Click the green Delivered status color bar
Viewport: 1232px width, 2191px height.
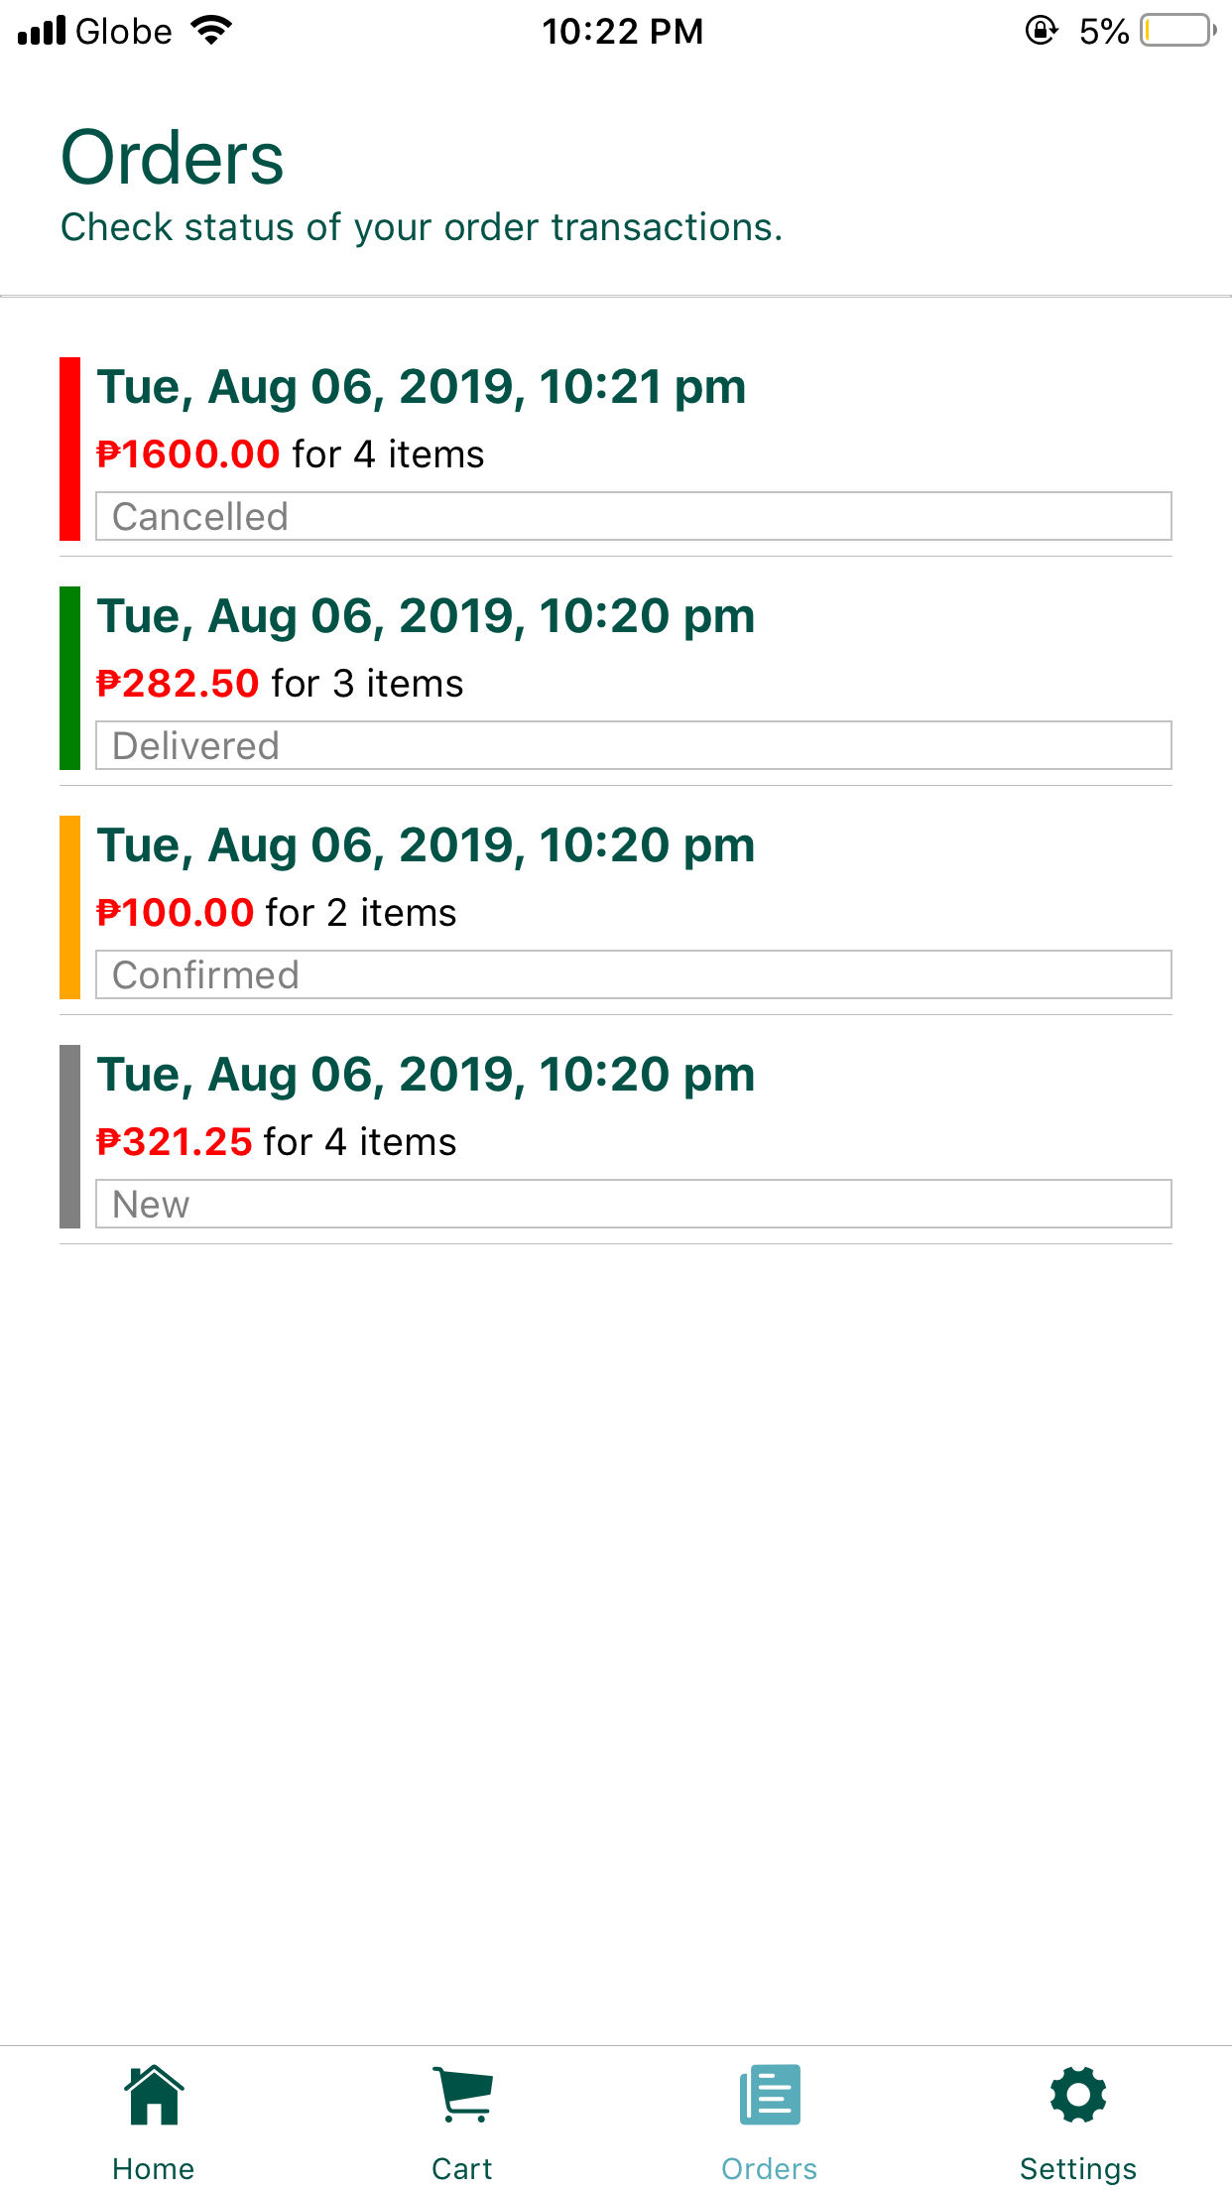coord(69,678)
